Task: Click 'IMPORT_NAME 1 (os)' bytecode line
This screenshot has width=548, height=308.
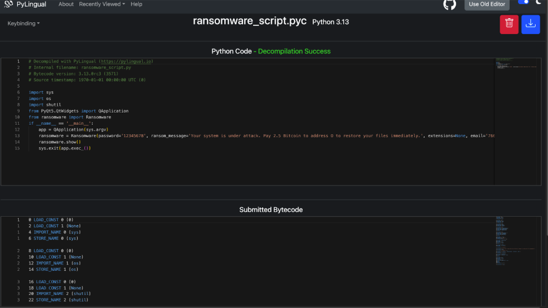Action: 54,263
